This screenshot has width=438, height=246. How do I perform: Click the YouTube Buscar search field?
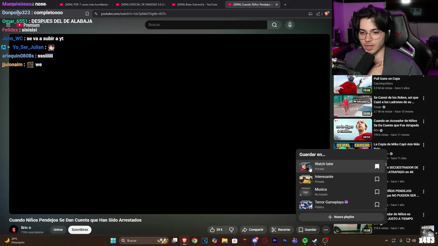pos(206,25)
